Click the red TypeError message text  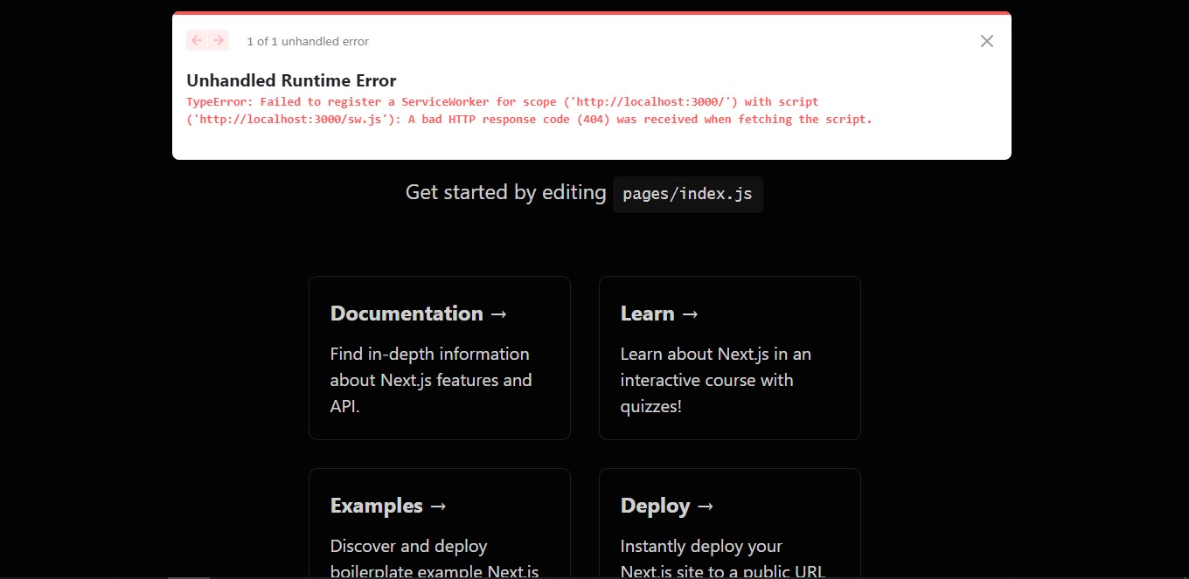[529, 110]
